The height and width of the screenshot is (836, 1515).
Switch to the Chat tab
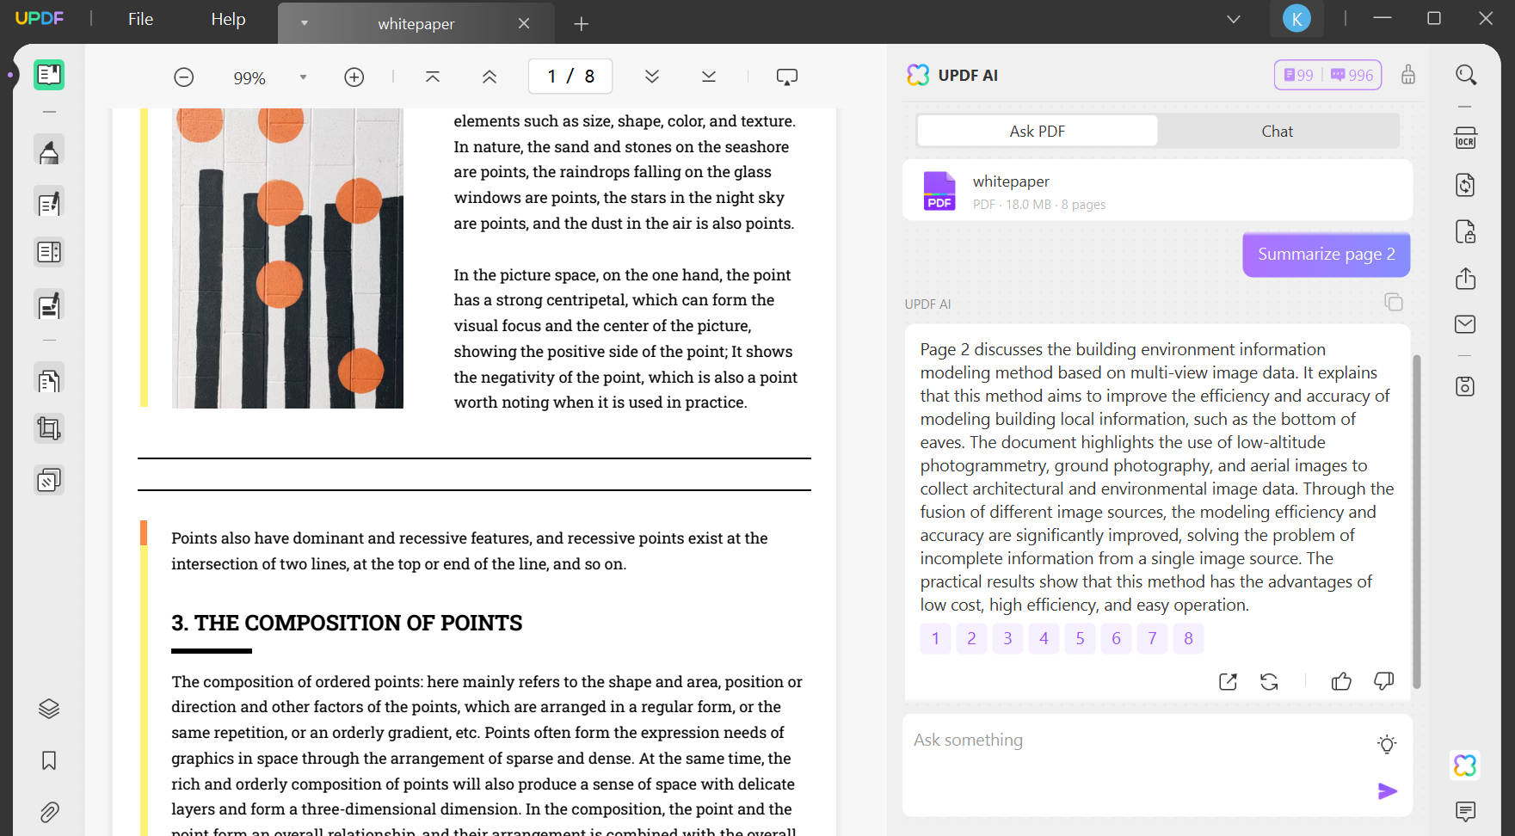pyautogui.click(x=1278, y=131)
